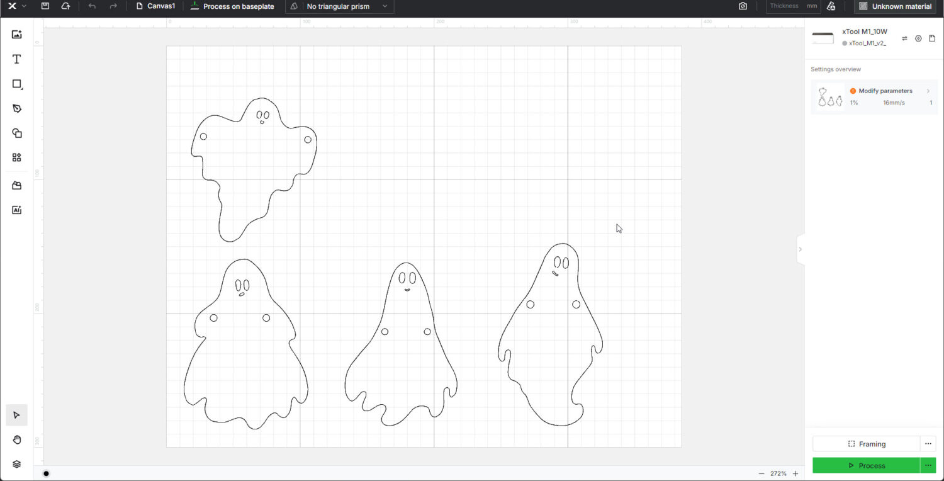Select the Text tool
Screen dimensions: 944x481
pos(16,59)
